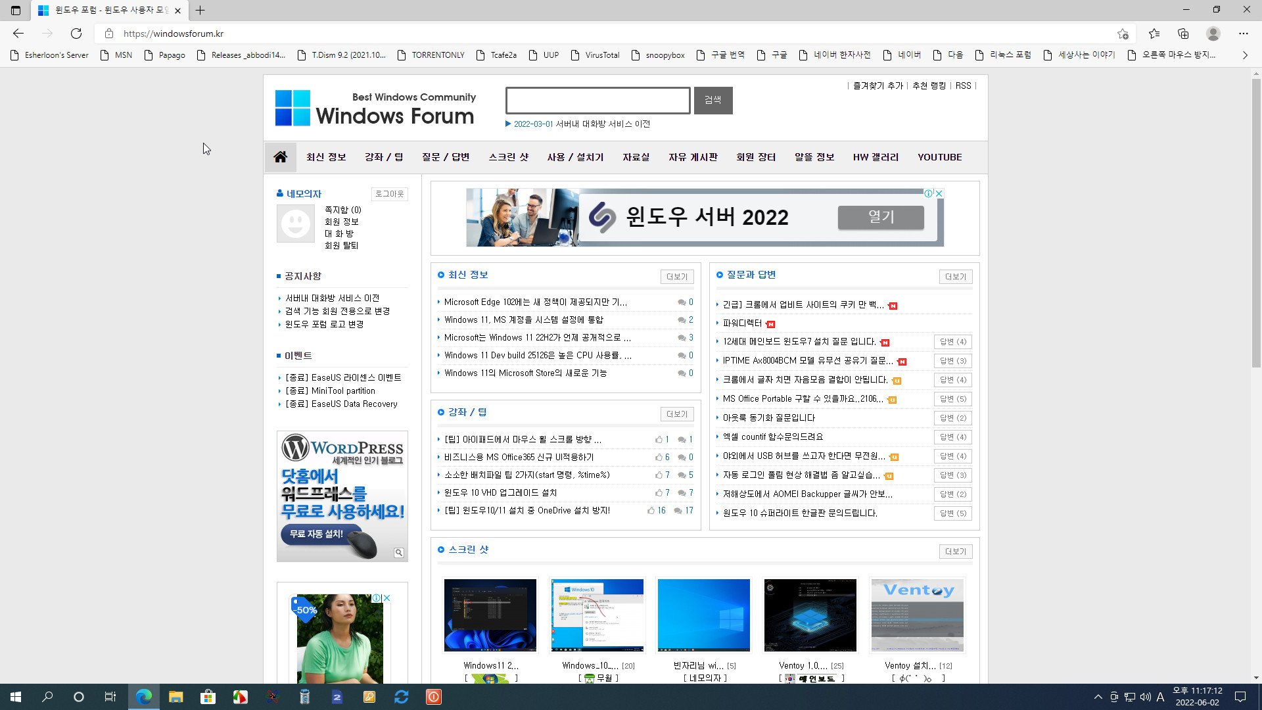The width and height of the screenshot is (1262, 710).
Task: Click 더보기 in 최신 정보 section
Action: [677, 277]
